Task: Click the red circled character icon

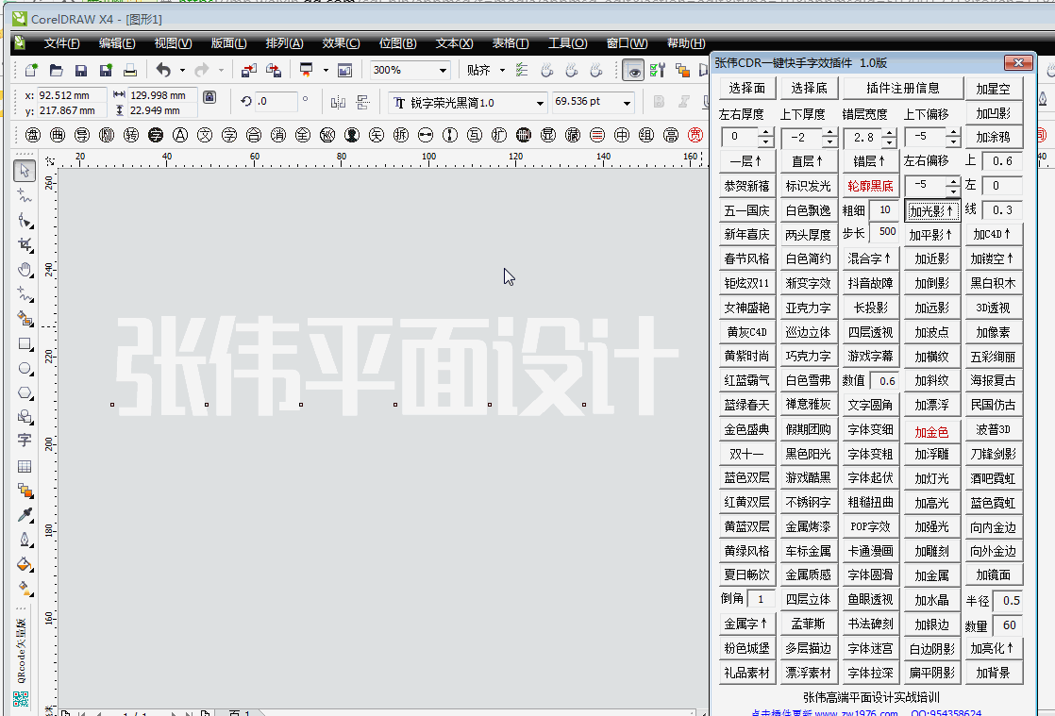Action: 695,135
